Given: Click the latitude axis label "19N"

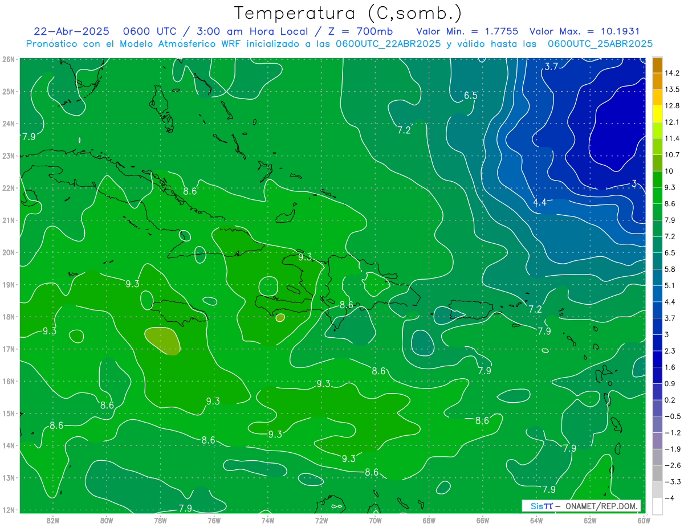Looking at the screenshot, I should (9, 285).
